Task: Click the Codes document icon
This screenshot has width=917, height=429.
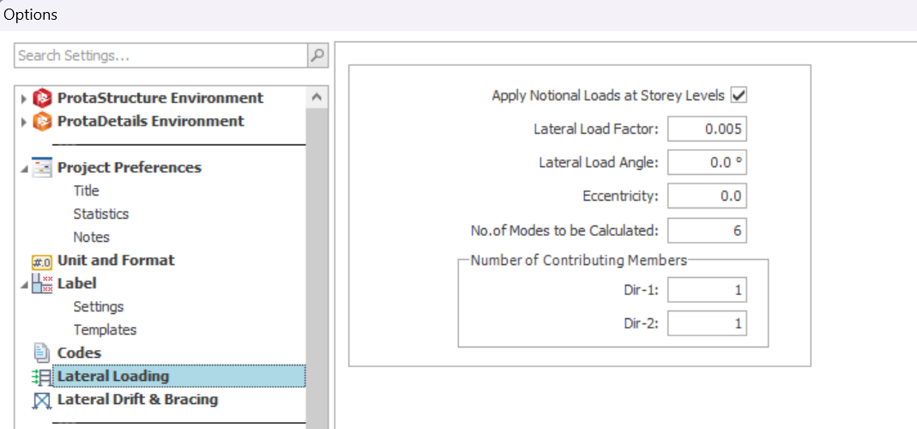Action: tap(42, 353)
